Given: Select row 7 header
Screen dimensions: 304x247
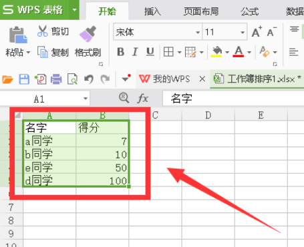Looking at the screenshot, I should 11,207.
